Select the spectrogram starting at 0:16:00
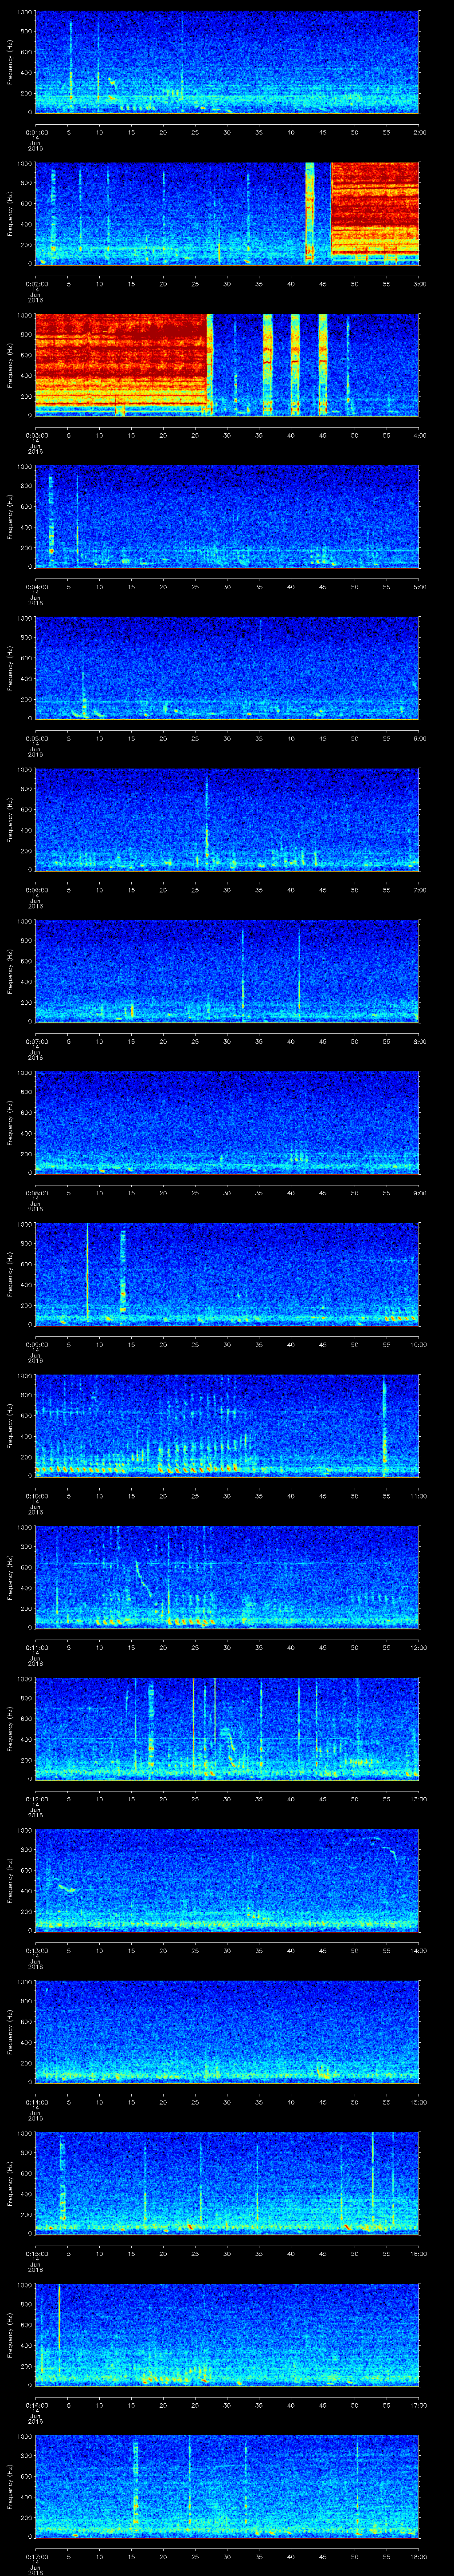This screenshot has width=454, height=2576. click(x=227, y=2334)
